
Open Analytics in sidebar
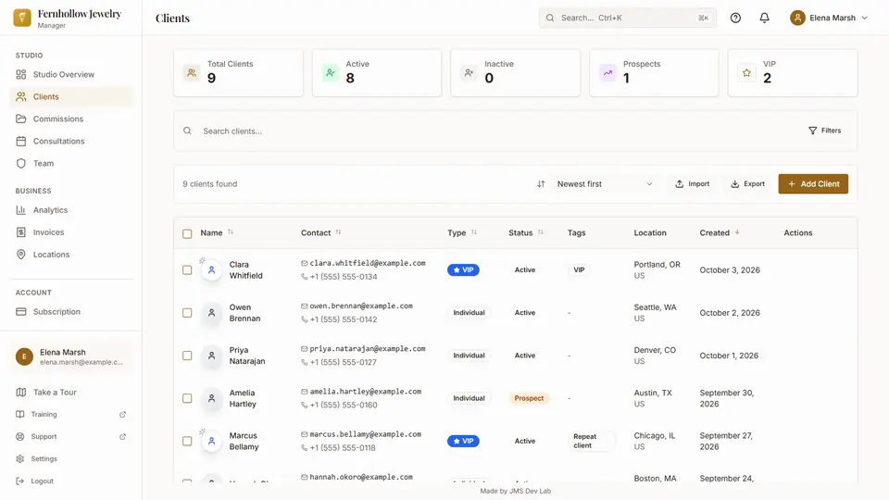pos(71,210)
